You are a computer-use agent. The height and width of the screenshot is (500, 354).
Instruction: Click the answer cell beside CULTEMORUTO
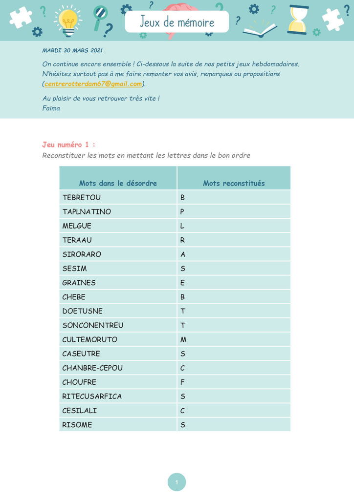point(234,339)
